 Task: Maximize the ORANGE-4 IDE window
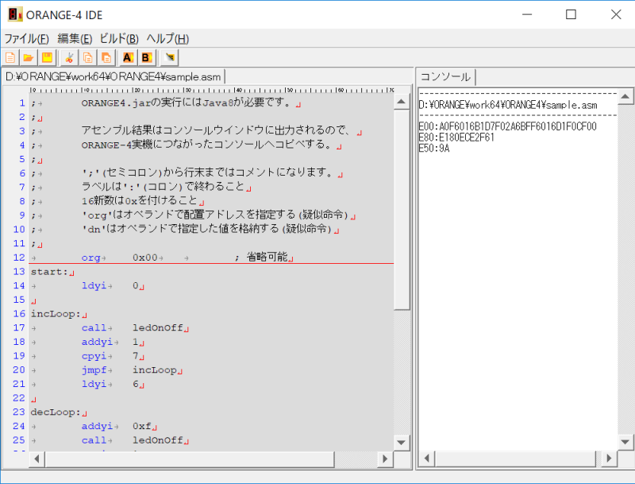571,14
